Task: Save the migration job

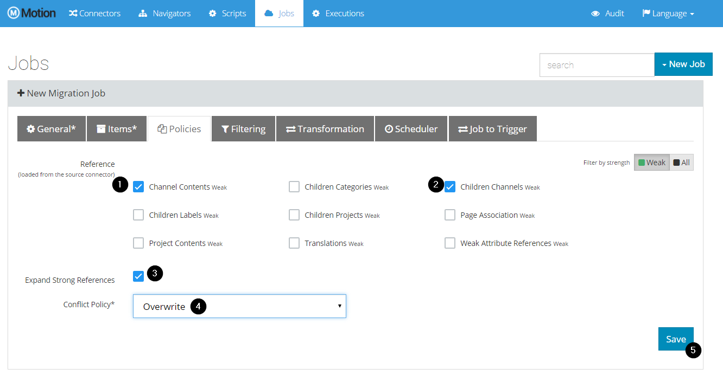Action: coord(676,339)
